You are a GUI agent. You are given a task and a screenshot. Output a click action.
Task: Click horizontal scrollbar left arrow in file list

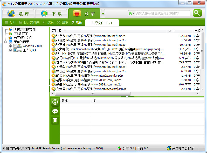(x=53, y=94)
